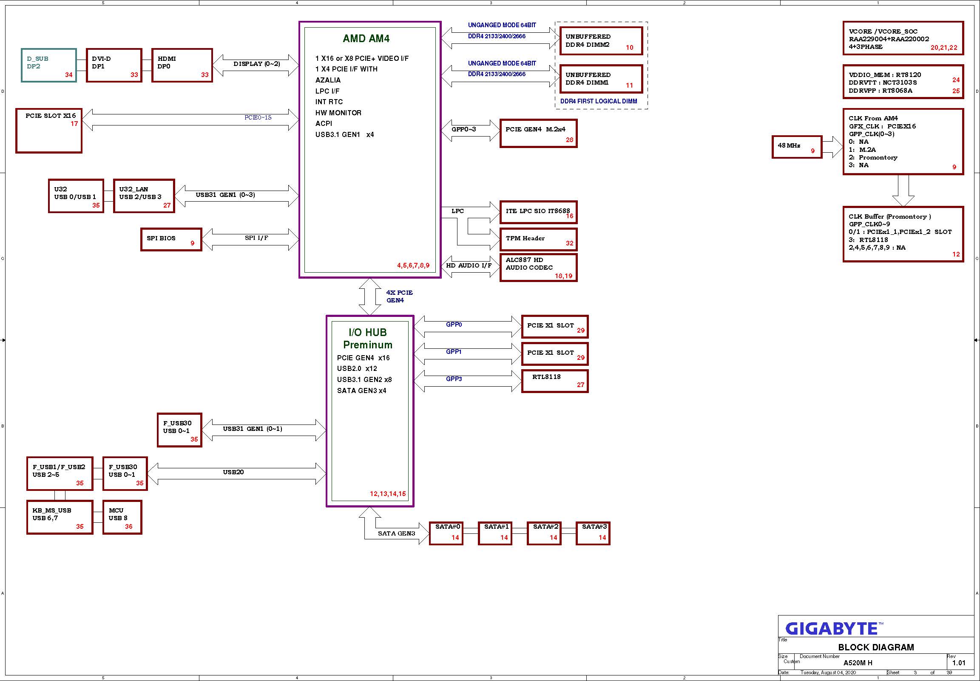Select the "4X PCIE GEN4" link label
The height and width of the screenshot is (681, 980).
[399, 296]
